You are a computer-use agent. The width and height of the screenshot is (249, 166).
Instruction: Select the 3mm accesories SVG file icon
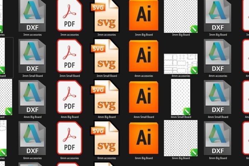point(105,16)
